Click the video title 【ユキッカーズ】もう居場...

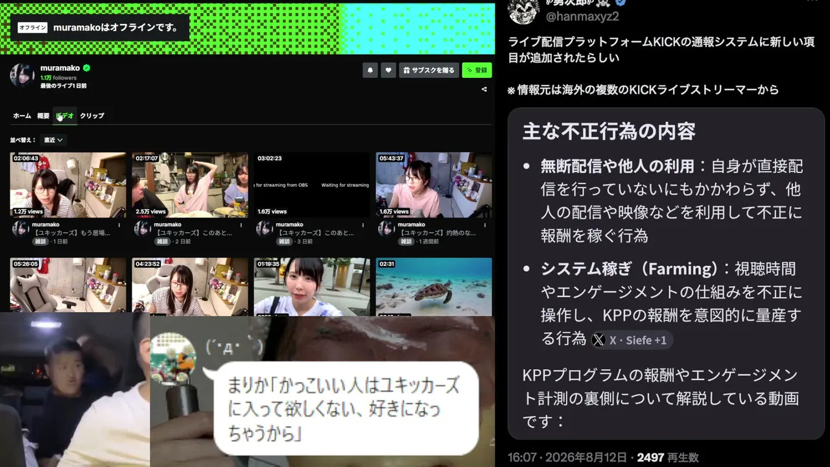(71, 233)
